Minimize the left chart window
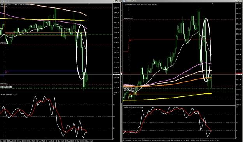243x142 pixels. point(114,1)
